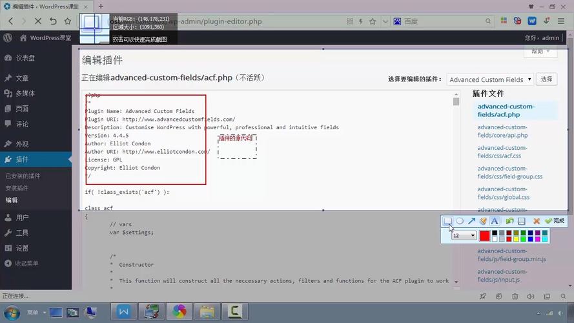Open advanced-custom-fields/css/acf.css file

coord(502,152)
